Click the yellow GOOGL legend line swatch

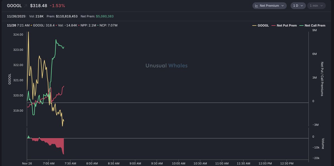click(255, 26)
